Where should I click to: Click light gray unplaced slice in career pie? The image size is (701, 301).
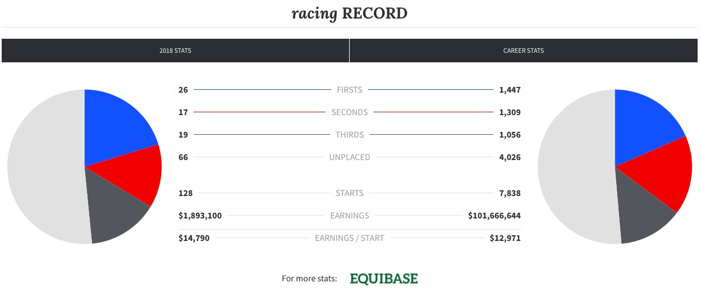(x=575, y=167)
